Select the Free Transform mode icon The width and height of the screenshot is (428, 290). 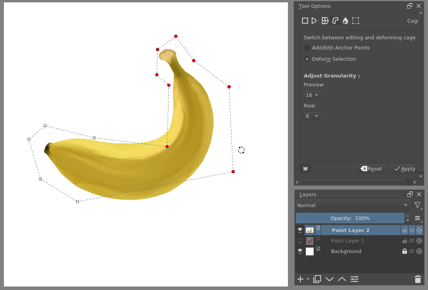click(305, 21)
